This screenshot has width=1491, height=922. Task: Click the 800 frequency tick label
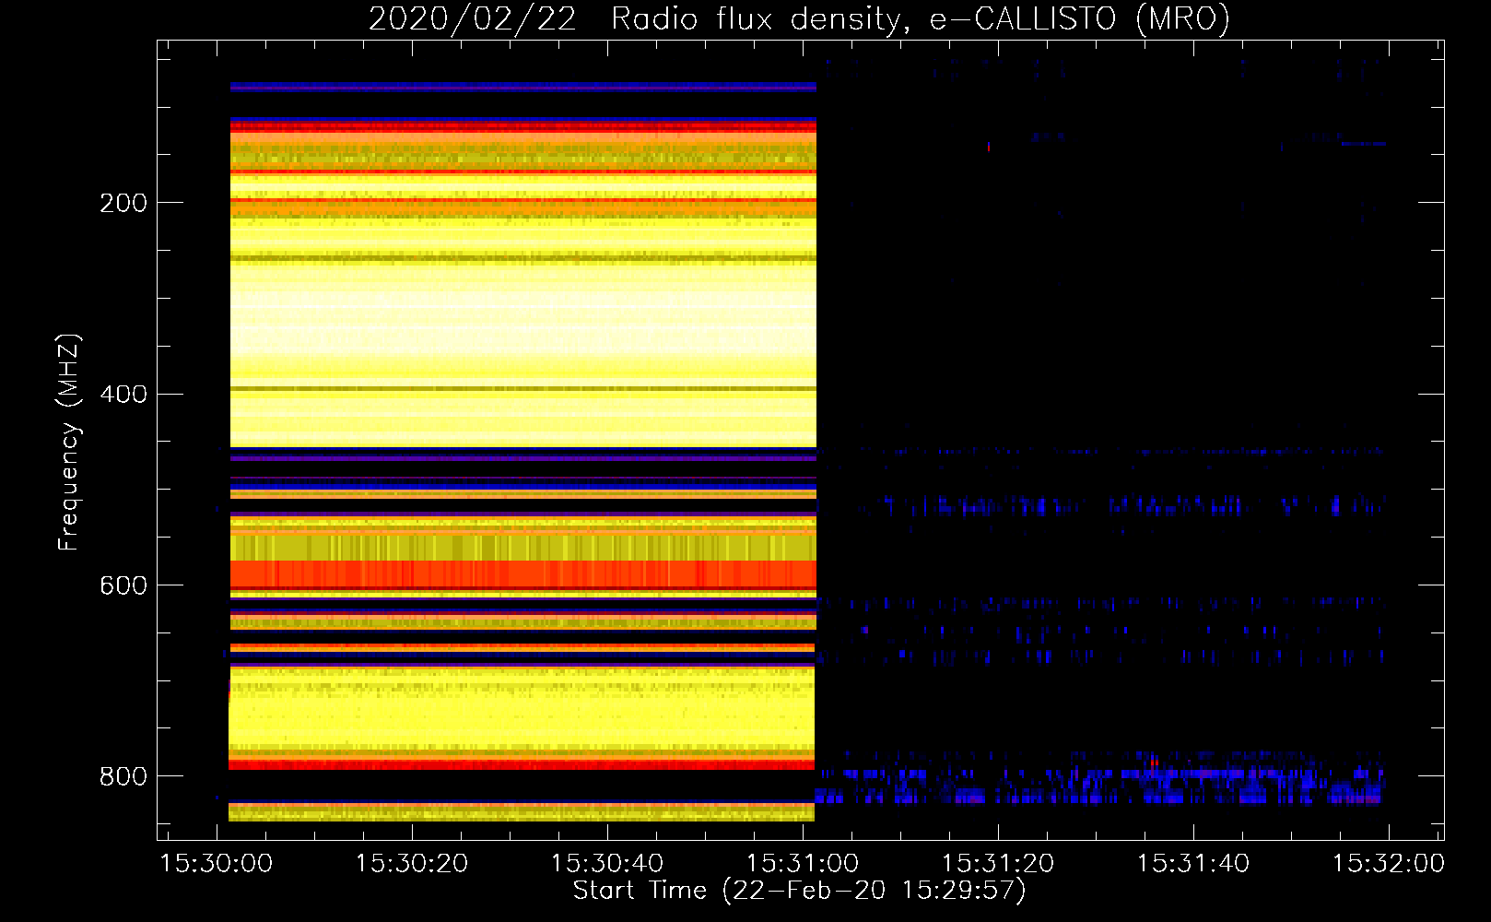pos(123,776)
